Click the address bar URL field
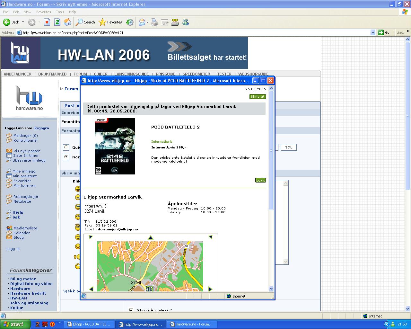Screen dimensions: 411x329 (196, 32)
